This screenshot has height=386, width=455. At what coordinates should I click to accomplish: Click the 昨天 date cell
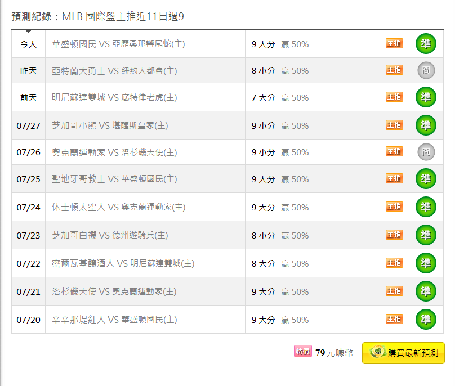click(28, 70)
